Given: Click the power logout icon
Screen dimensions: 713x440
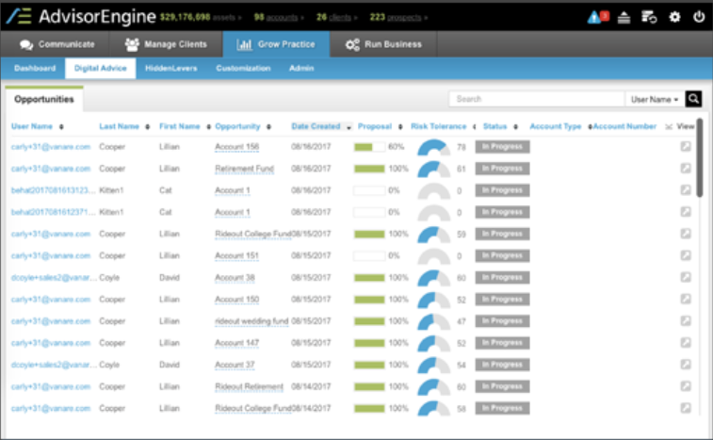Looking at the screenshot, I should pos(699,17).
